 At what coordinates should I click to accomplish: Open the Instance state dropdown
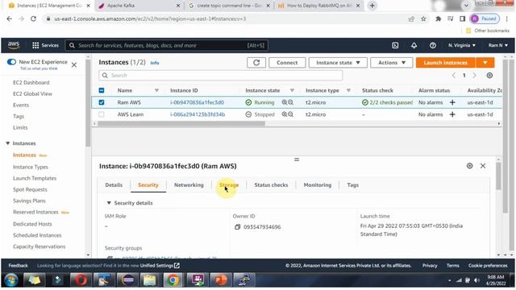(338, 63)
